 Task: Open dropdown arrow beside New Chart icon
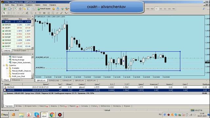pos(6,9)
